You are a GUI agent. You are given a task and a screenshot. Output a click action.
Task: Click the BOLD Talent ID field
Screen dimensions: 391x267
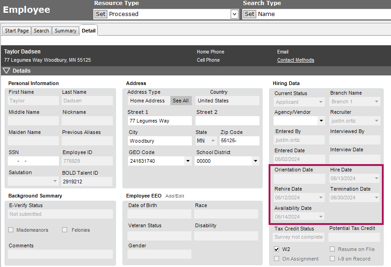point(87,182)
